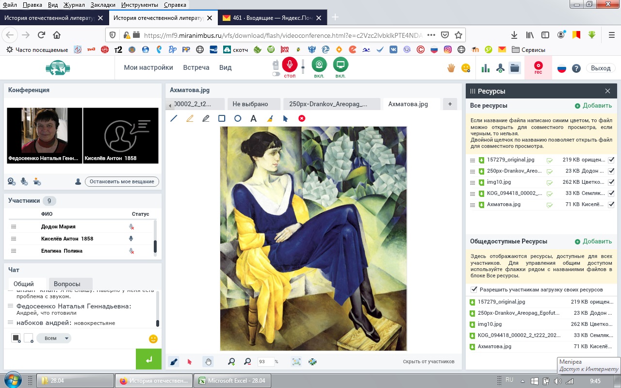Viewport: 621px width, 388px height.
Task: Click the 'Остановить мое вещание' button
Action: [122, 181]
